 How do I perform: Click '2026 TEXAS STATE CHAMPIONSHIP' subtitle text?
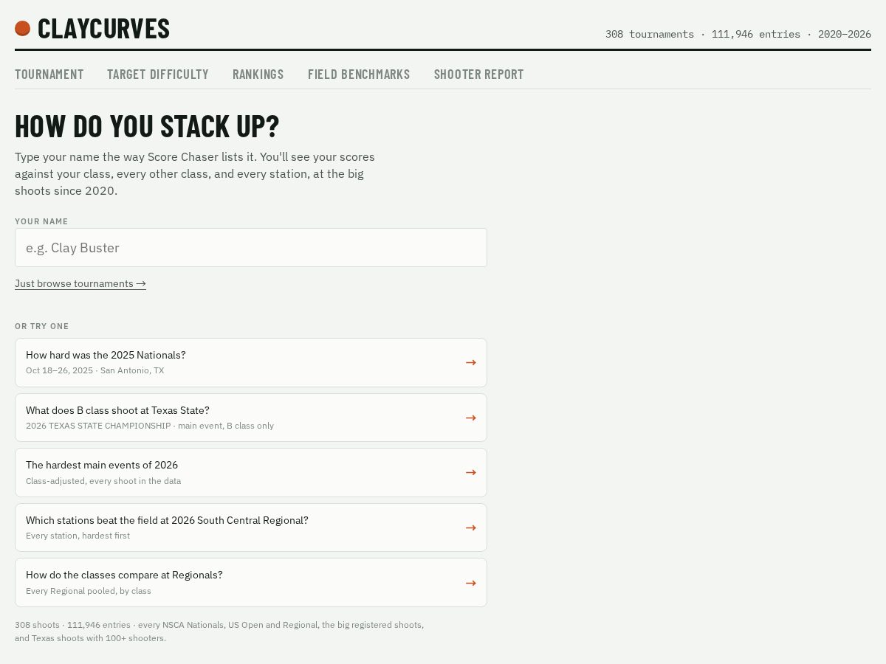[x=98, y=426]
